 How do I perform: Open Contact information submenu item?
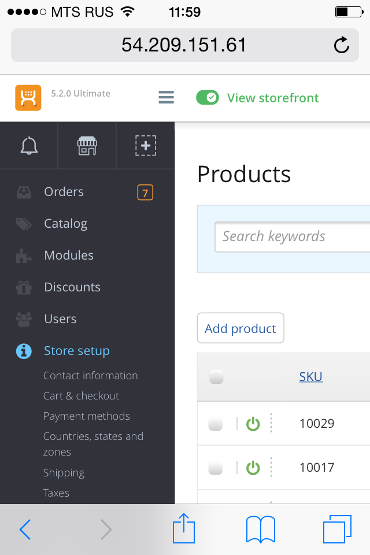pyautogui.click(x=90, y=376)
